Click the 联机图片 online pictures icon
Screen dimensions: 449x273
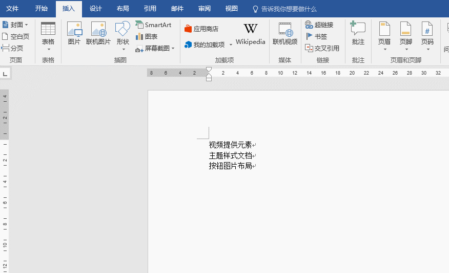(98, 34)
